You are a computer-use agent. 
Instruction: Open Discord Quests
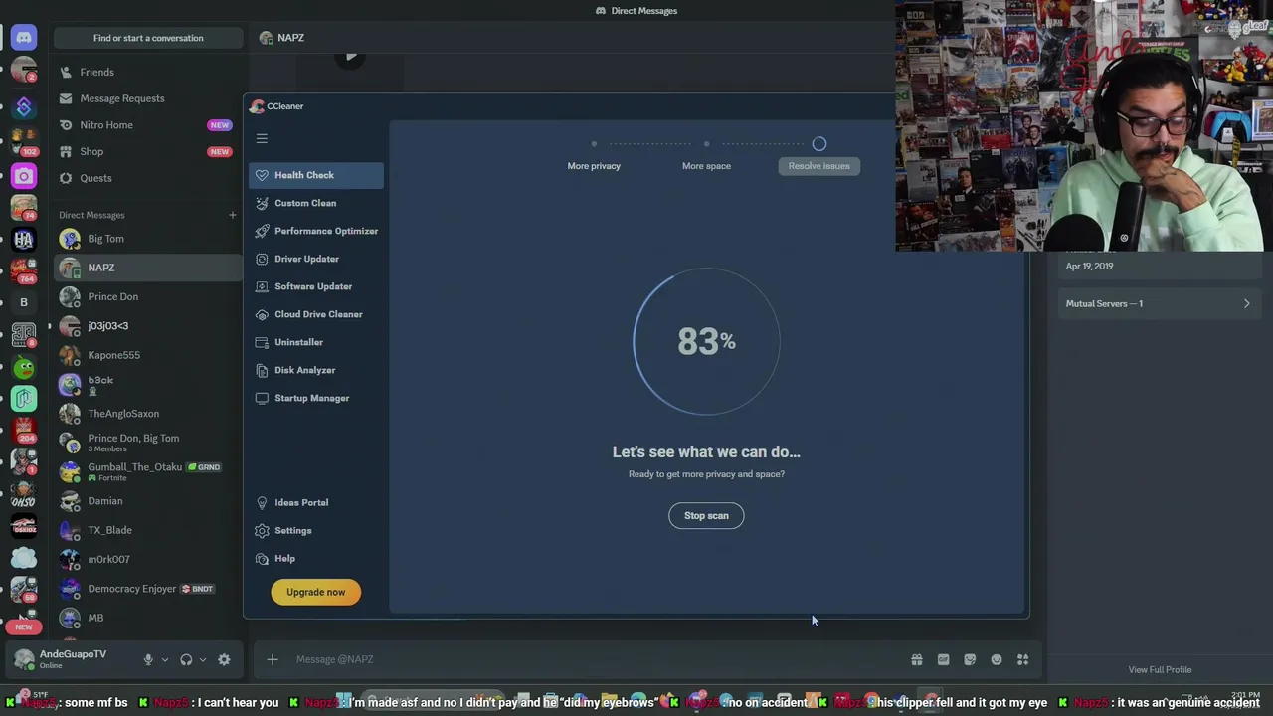[x=147, y=178]
